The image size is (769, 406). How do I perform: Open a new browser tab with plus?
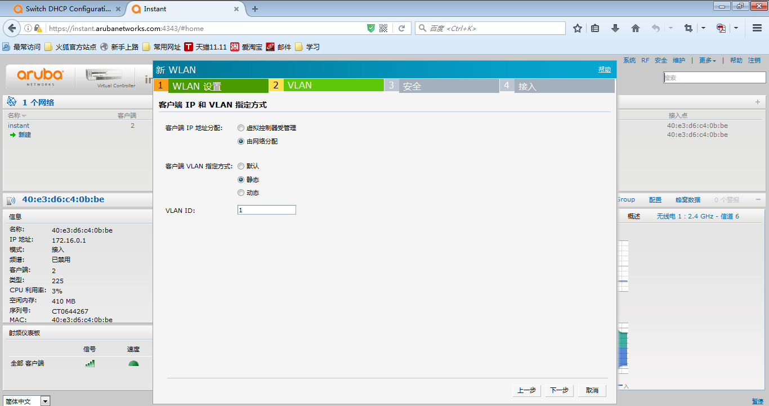pos(255,9)
